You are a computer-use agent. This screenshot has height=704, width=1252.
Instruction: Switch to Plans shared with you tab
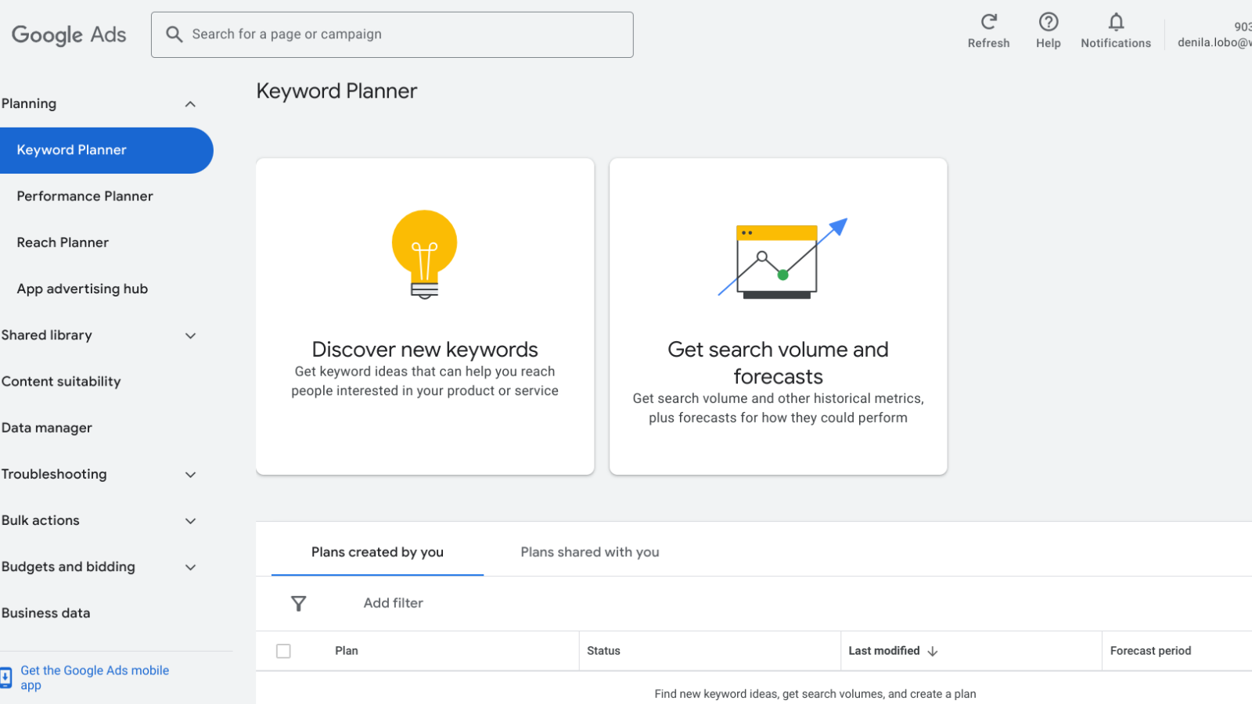pyautogui.click(x=590, y=552)
